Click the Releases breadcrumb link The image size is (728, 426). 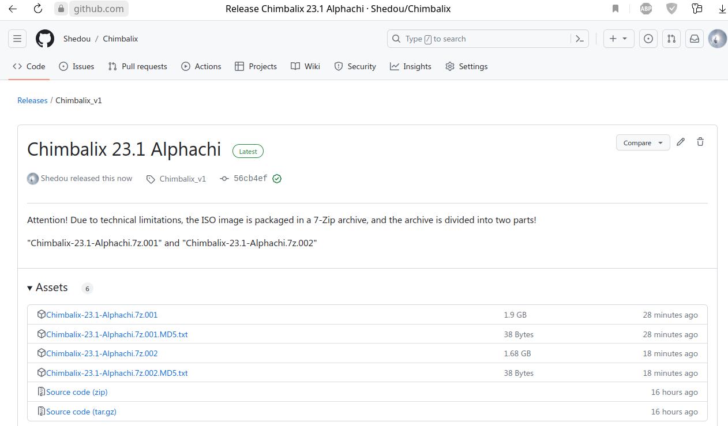coord(32,100)
